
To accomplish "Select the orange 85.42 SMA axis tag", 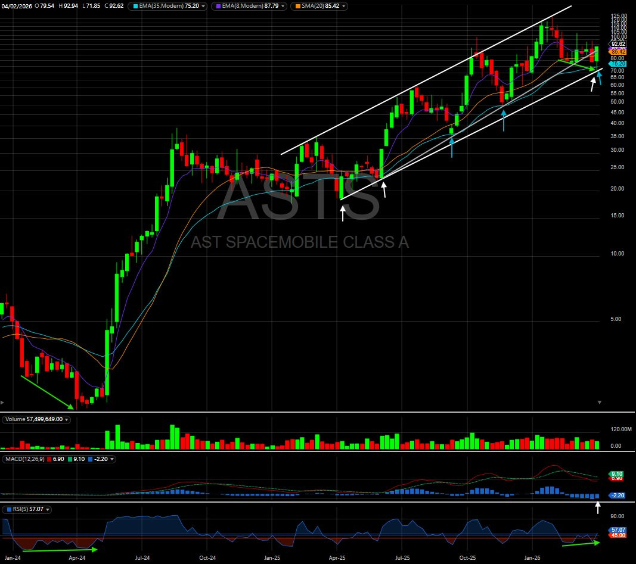I will click(x=618, y=52).
